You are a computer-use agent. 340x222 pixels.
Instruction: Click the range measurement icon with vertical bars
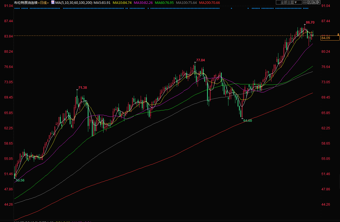[309, 2]
